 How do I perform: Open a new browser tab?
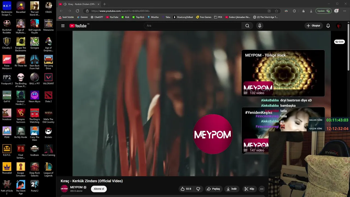(x=104, y=4)
